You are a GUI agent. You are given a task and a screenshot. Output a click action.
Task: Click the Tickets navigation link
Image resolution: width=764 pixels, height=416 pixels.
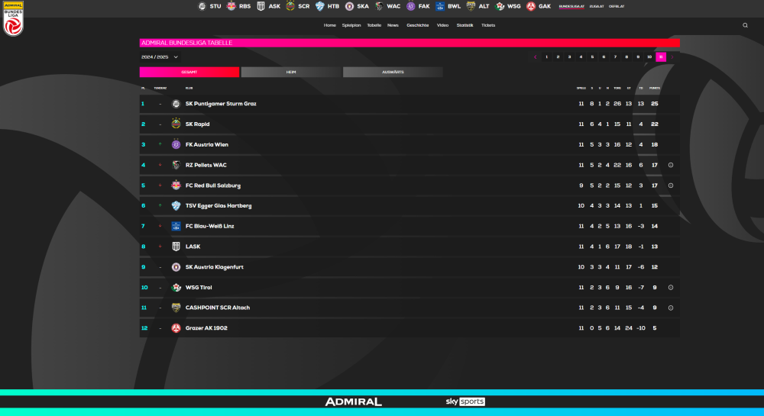(x=488, y=25)
